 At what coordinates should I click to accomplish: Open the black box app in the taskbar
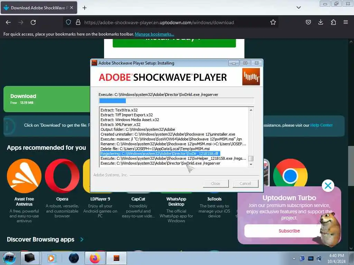pyautogui.click(x=30, y=258)
